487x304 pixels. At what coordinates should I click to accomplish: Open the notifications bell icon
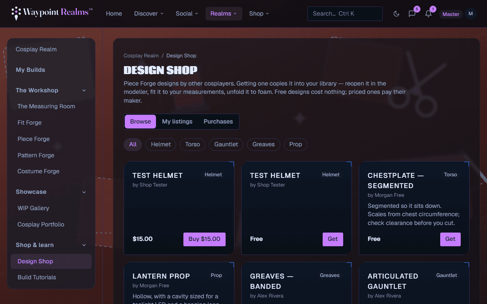pos(428,14)
